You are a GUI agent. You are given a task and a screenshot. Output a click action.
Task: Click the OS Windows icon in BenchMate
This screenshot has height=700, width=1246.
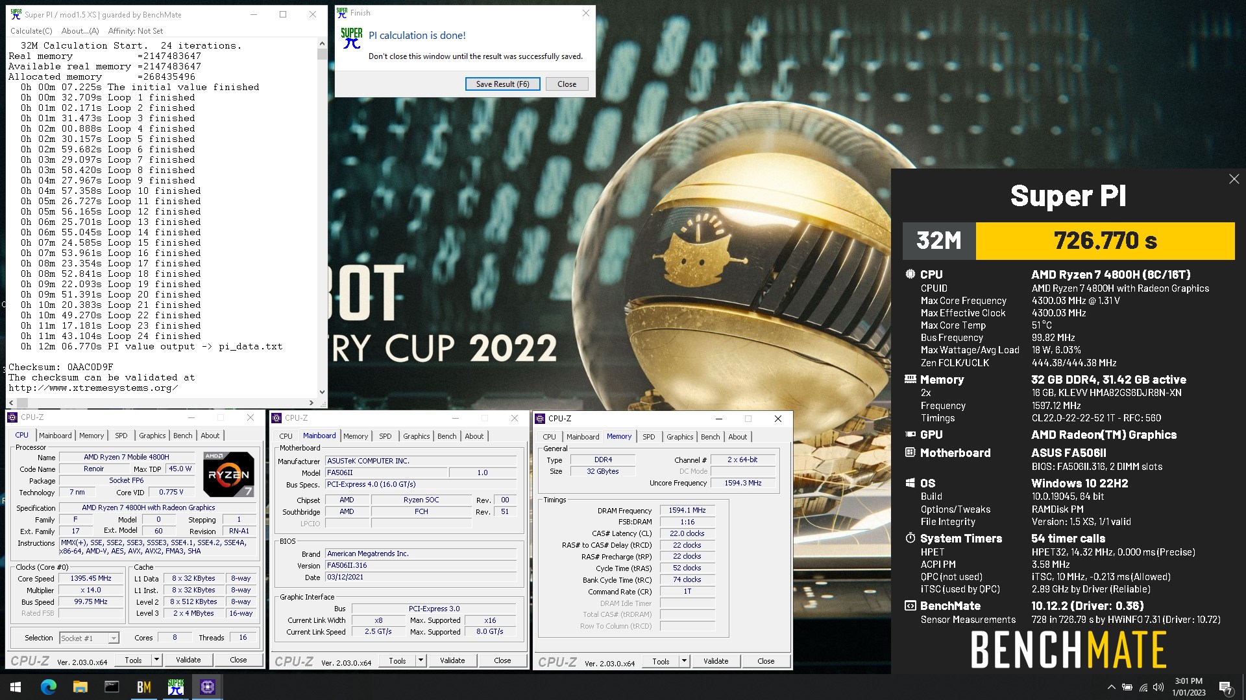click(x=910, y=483)
